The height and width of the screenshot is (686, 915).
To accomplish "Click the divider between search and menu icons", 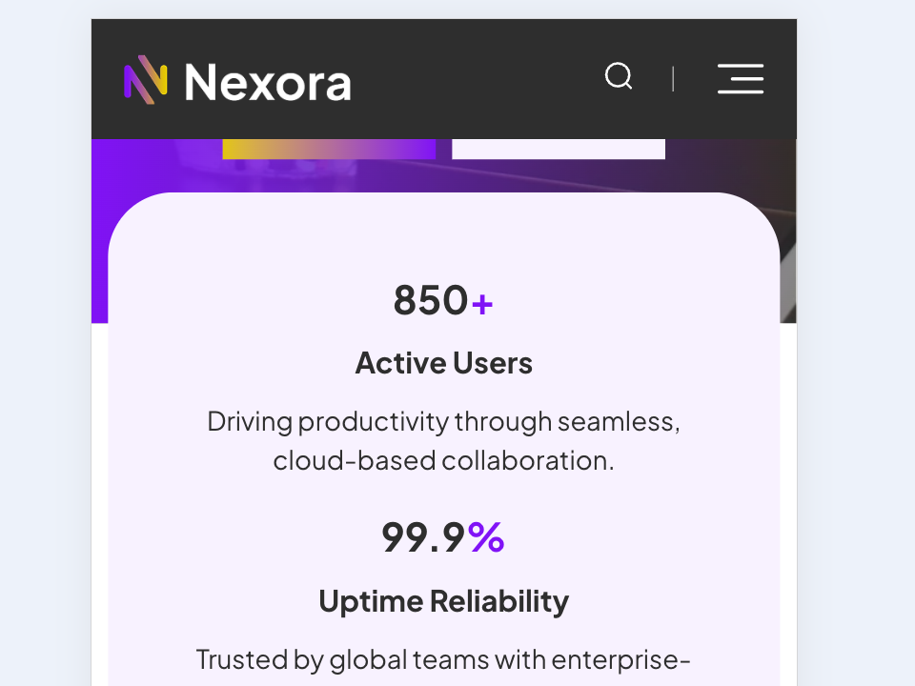I will click(x=673, y=78).
